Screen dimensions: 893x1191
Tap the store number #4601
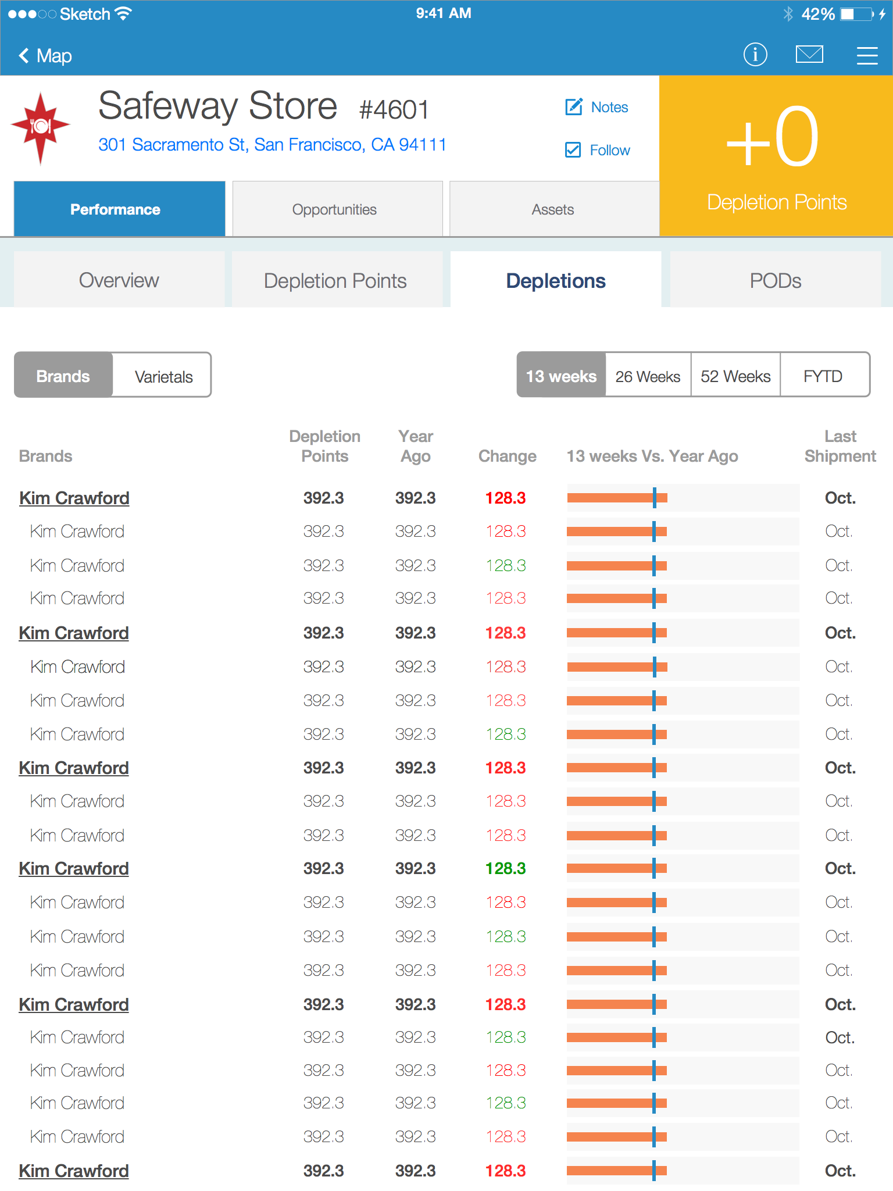pyautogui.click(x=394, y=109)
